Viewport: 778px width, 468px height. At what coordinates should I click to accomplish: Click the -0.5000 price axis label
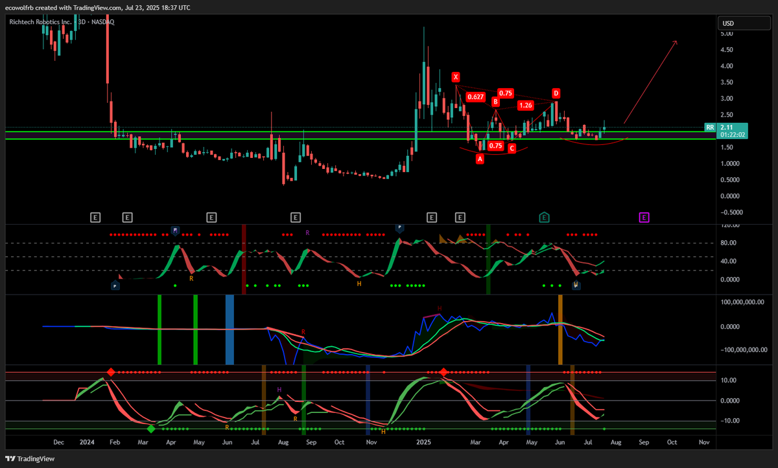731,212
